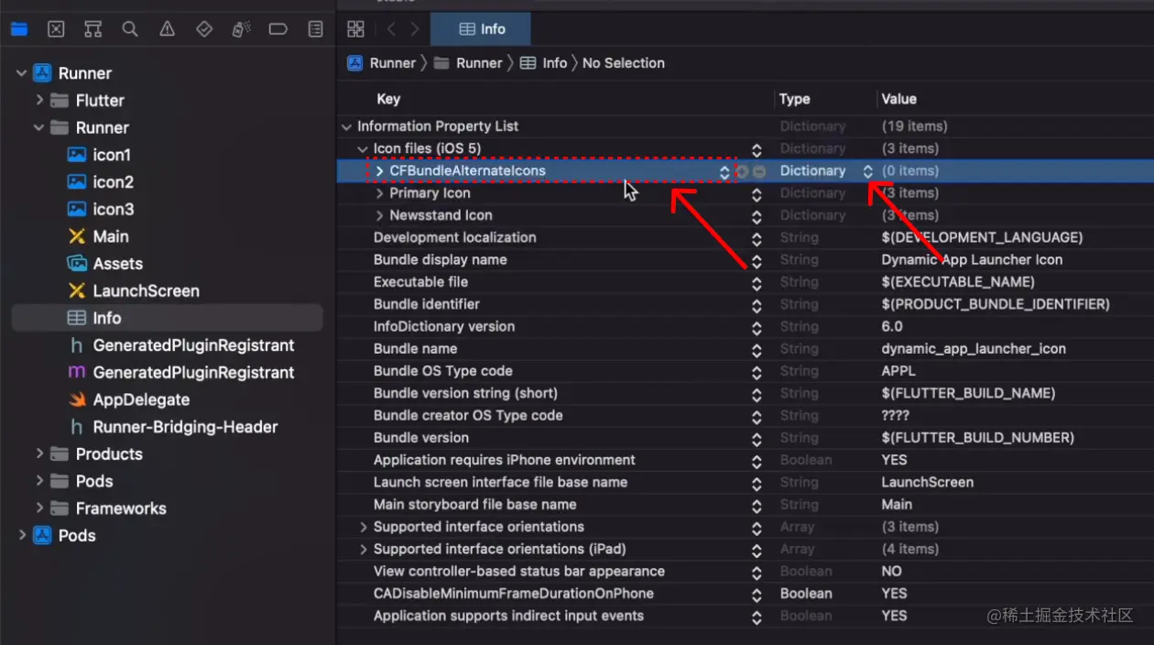Select the CADisableMinimumFrameDurationOnPhone key
Screen dimensions: 1154x645
514,594
